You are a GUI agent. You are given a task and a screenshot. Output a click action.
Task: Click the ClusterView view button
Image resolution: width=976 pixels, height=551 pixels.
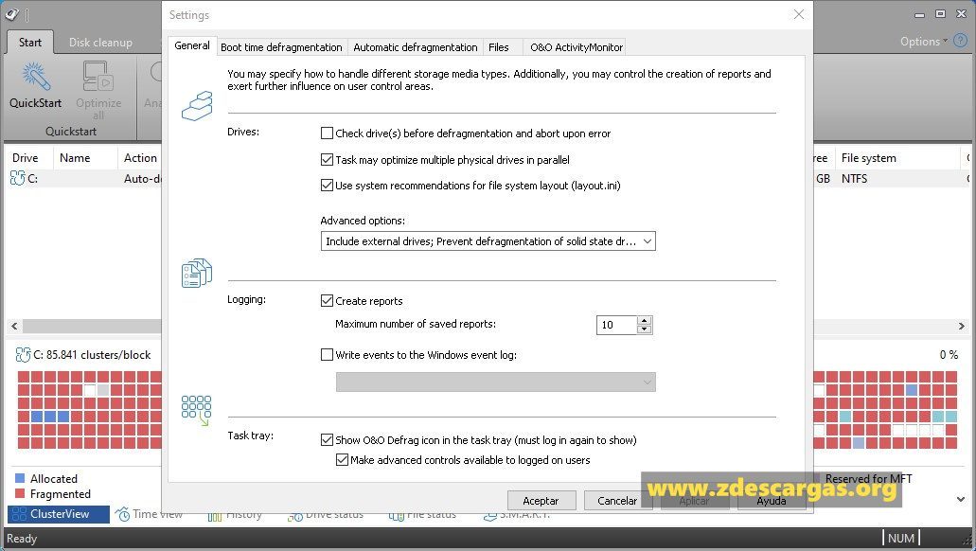59,514
